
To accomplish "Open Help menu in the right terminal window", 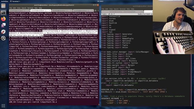I will [132, 9].
